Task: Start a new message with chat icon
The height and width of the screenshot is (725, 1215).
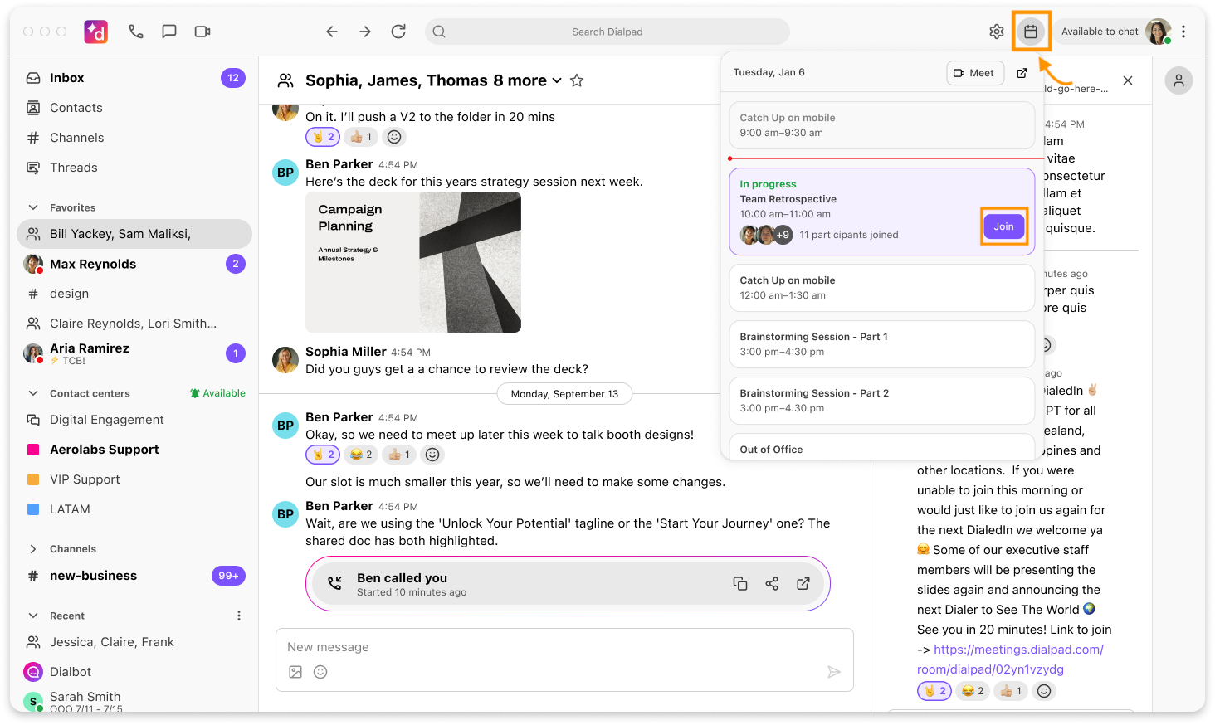Action: (169, 32)
